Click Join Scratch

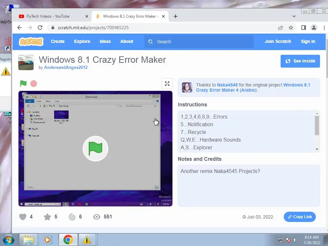[x=278, y=41]
